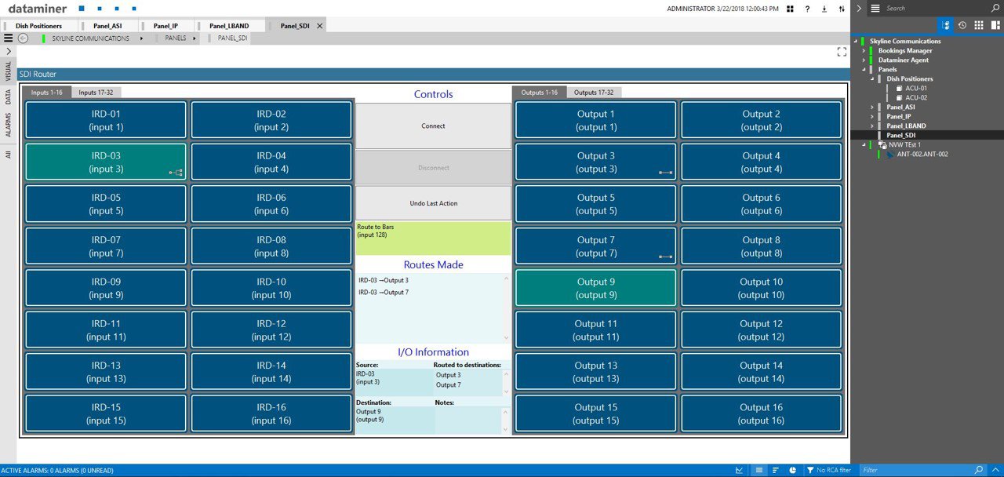Screen dimensions: 1004x477
Task: Click the Undo Last Action button
Action: [433, 203]
